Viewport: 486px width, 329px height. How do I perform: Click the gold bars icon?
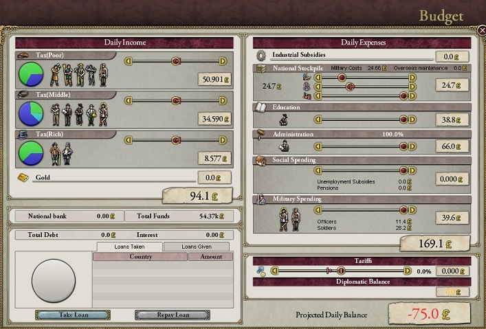pyautogui.click(x=24, y=178)
